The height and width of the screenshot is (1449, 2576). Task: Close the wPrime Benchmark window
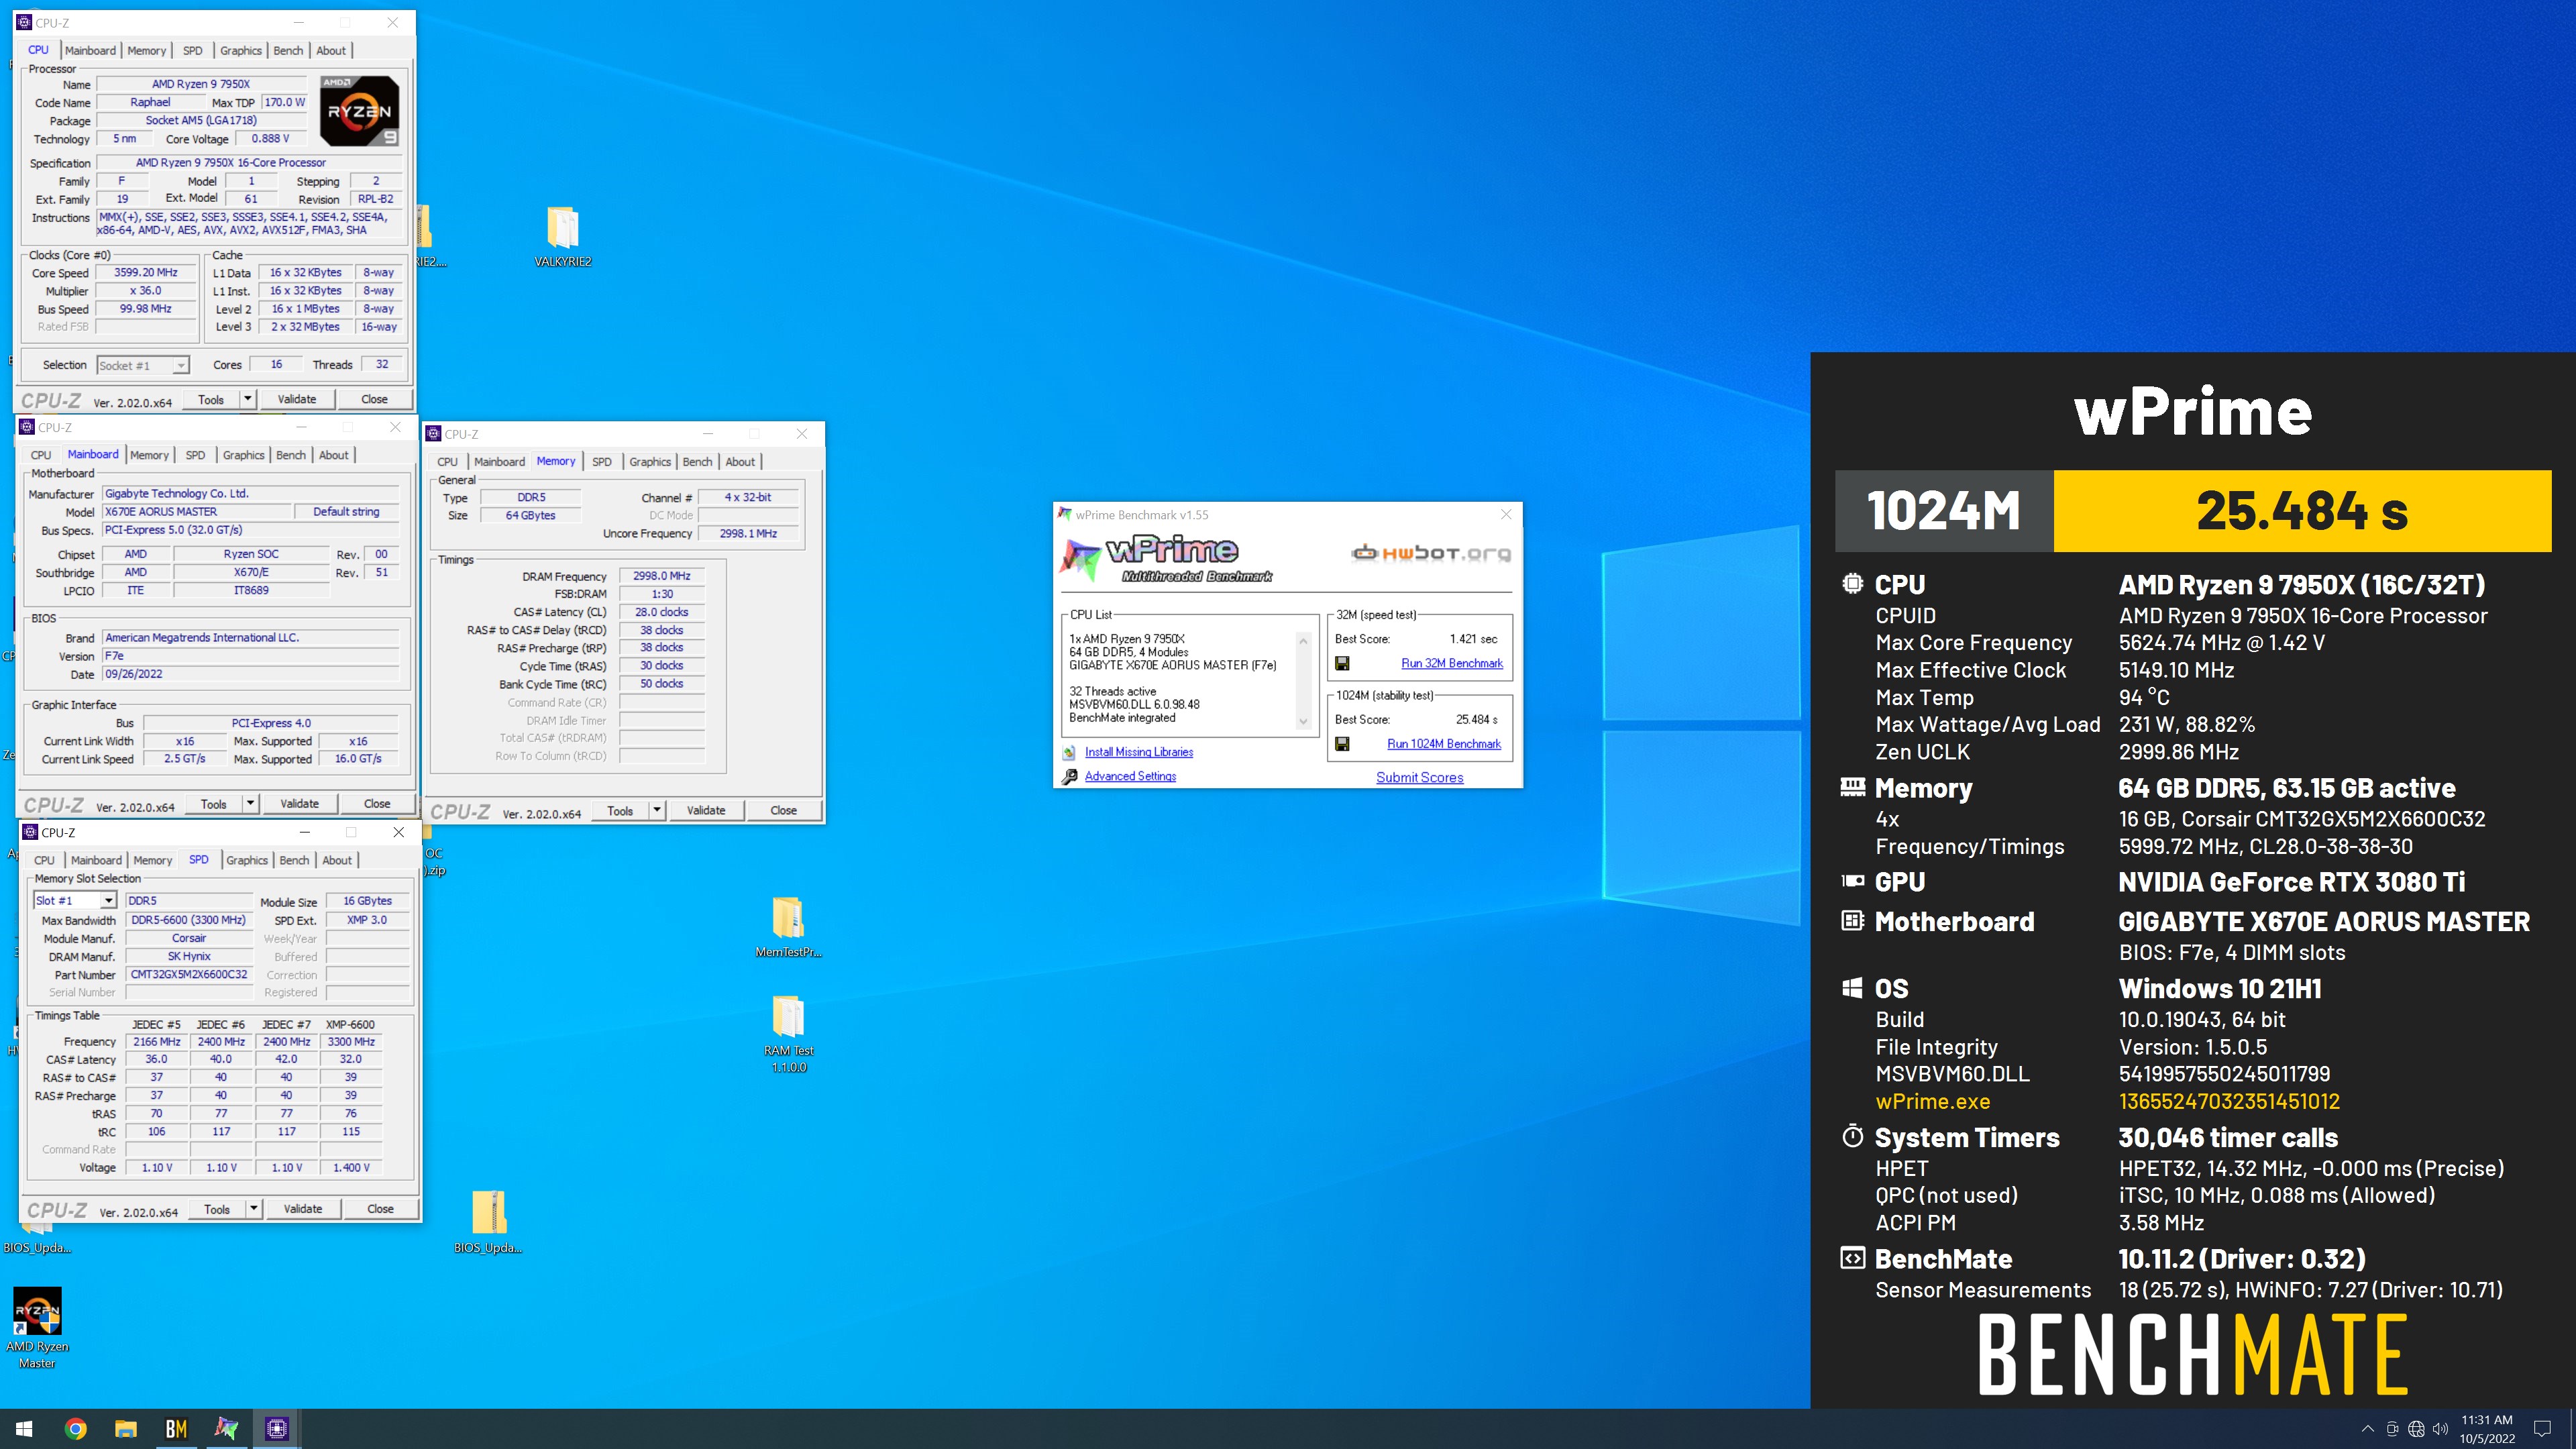pos(1506,515)
